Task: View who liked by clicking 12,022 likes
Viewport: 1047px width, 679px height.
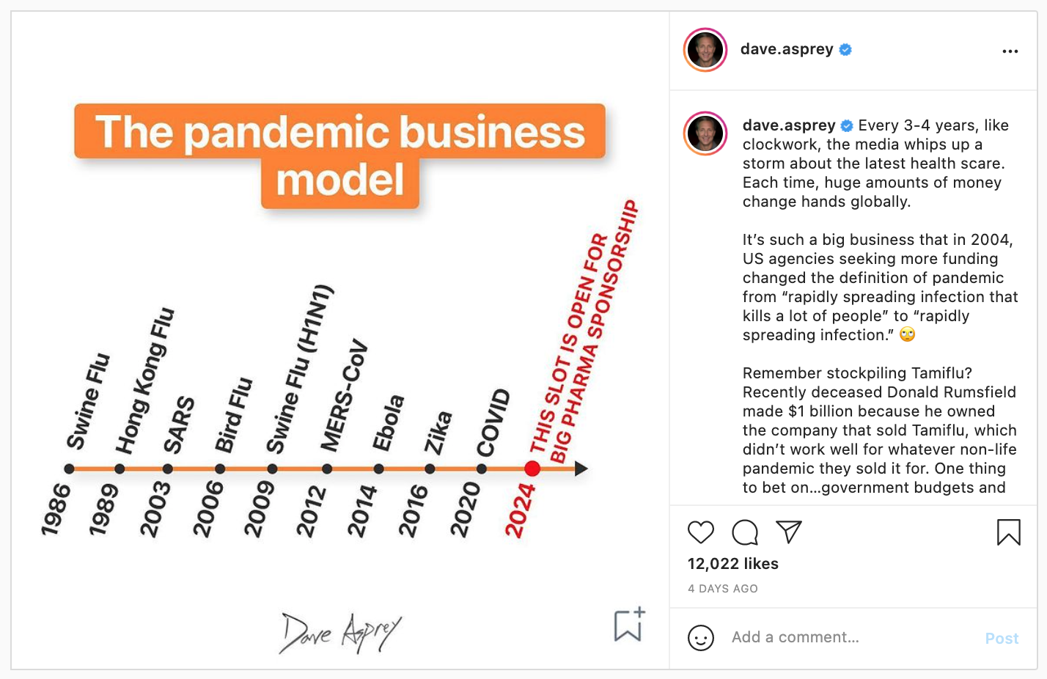Action: pos(732,563)
